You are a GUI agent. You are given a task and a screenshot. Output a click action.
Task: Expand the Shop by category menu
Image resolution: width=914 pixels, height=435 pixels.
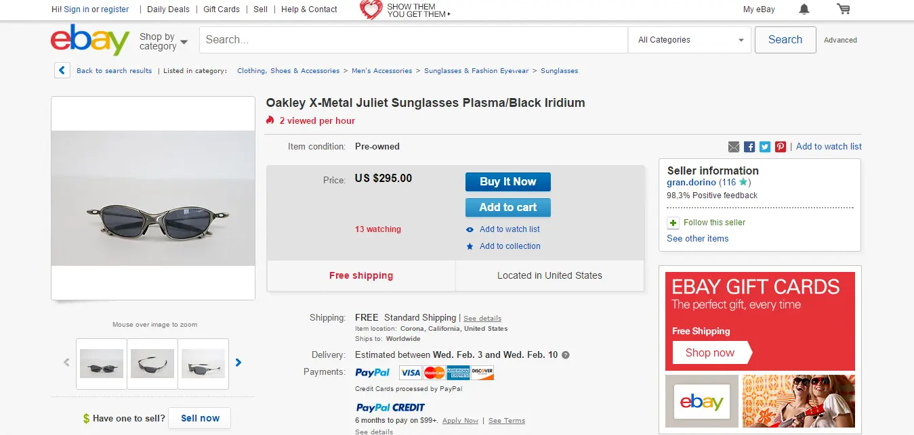click(x=163, y=41)
